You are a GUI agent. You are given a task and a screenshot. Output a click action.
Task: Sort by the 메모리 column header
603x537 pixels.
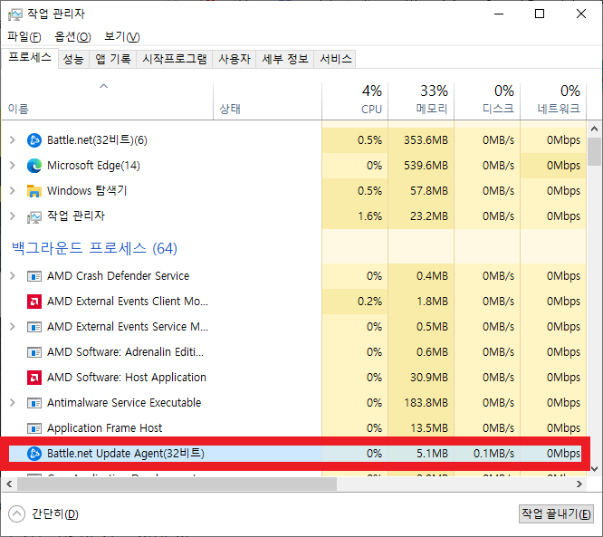pos(421,101)
